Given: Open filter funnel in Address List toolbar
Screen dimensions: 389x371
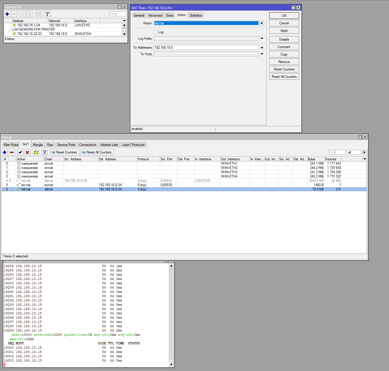Looking at the screenshot, I should [47, 14].
